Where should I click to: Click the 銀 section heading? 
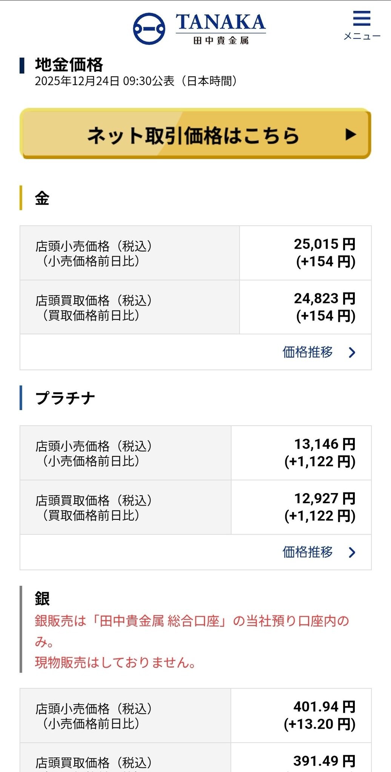(x=42, y=599)
